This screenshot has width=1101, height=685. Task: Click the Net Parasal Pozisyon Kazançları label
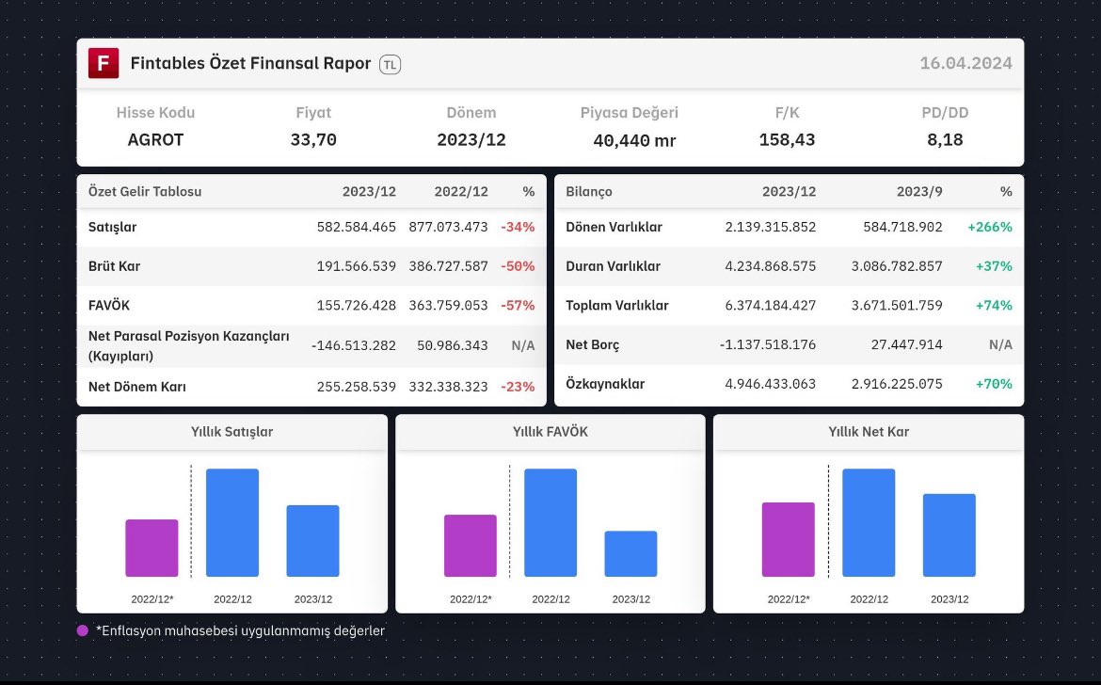189,345
